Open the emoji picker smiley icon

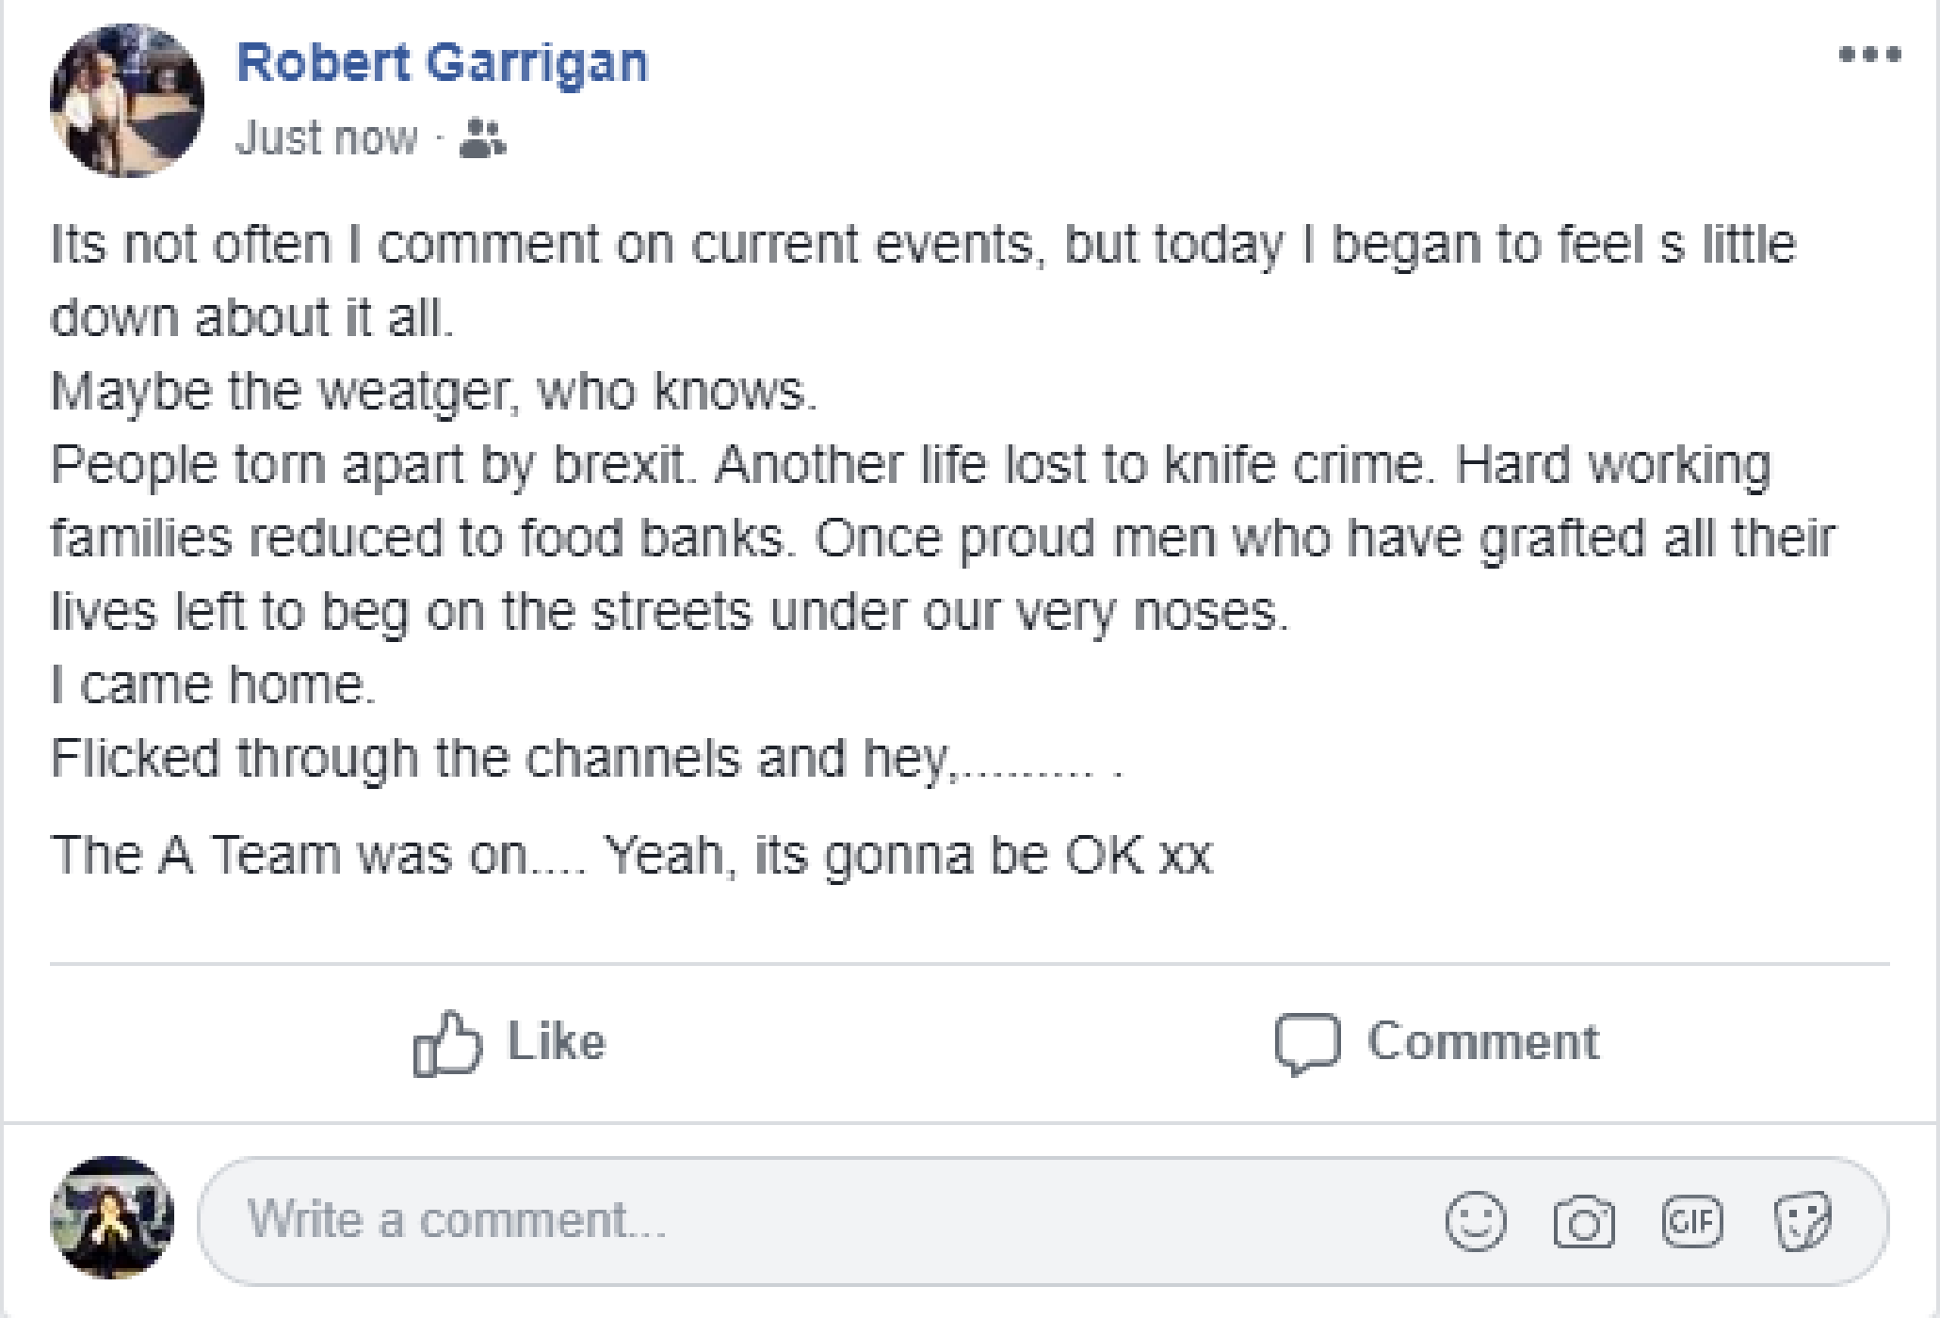pyautogui.click(x=1476, y=1221)
